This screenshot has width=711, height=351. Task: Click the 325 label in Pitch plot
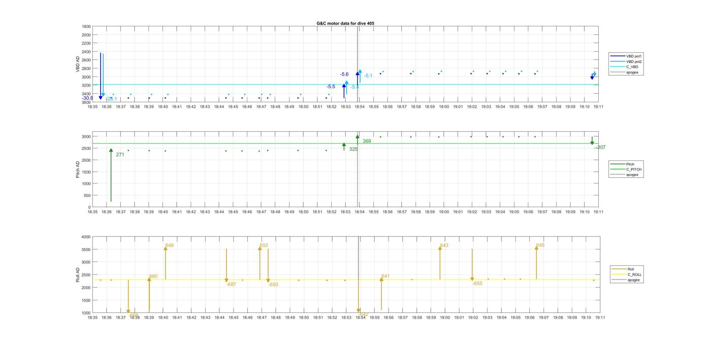click(353, 149)
